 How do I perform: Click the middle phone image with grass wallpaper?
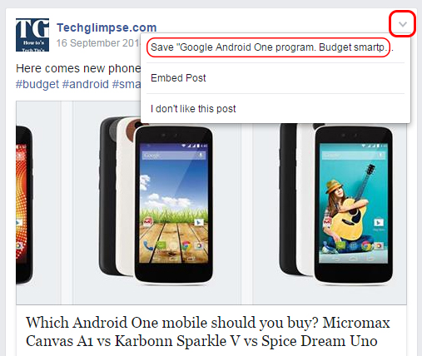coord(156,202)
